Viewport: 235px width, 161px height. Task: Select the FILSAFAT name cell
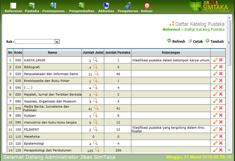coord(52,129)
